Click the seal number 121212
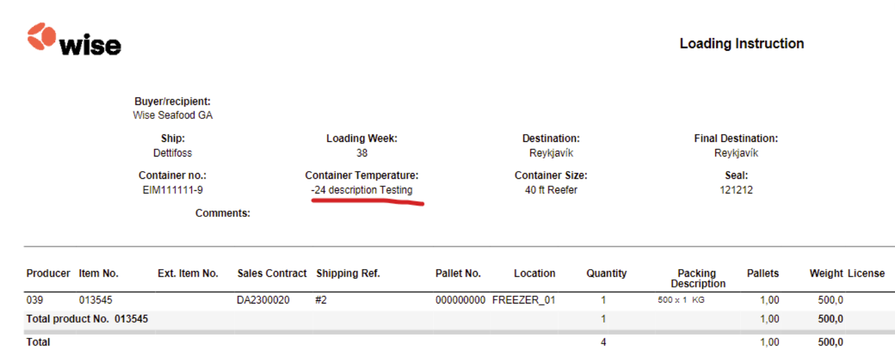 click(x=736, y=190)
